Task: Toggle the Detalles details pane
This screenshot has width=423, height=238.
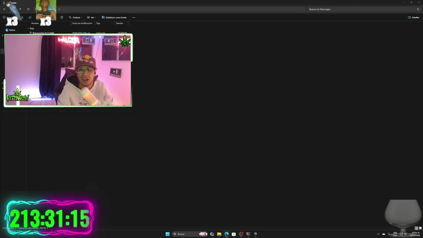Action: tap(414, 17)
